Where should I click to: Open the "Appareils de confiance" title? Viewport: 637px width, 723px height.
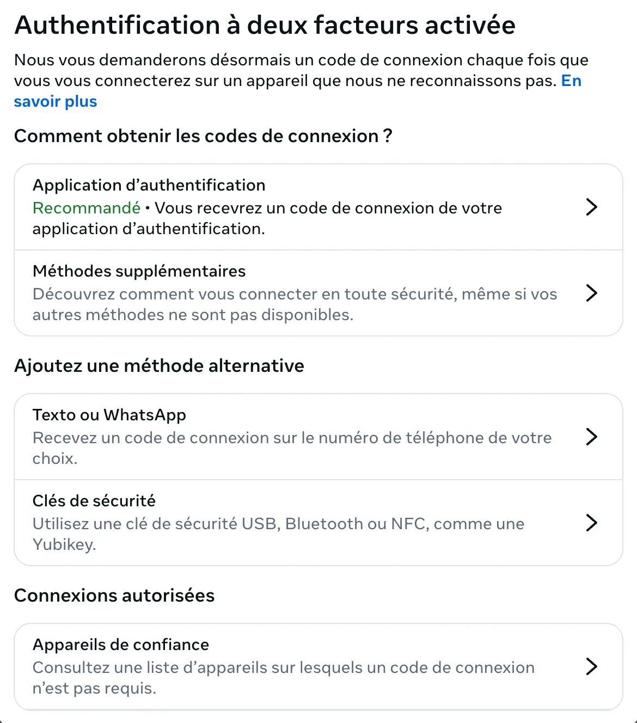coord(121,645)
